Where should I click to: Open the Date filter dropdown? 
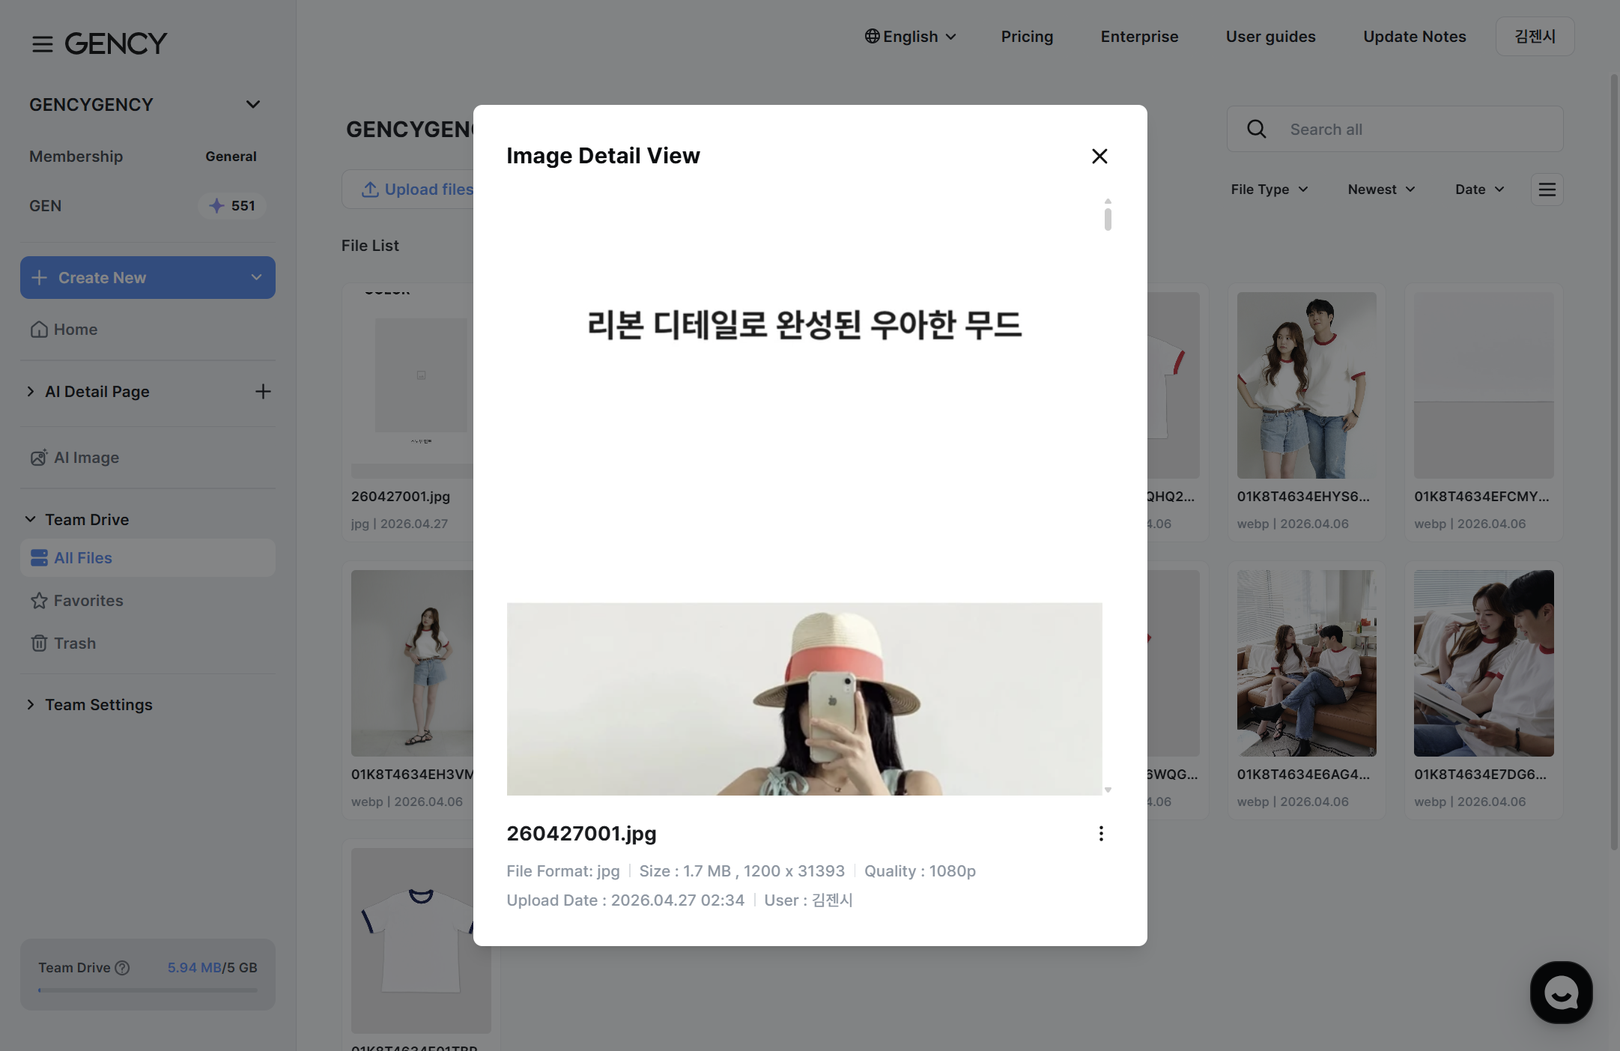[x=1480, y=190]
